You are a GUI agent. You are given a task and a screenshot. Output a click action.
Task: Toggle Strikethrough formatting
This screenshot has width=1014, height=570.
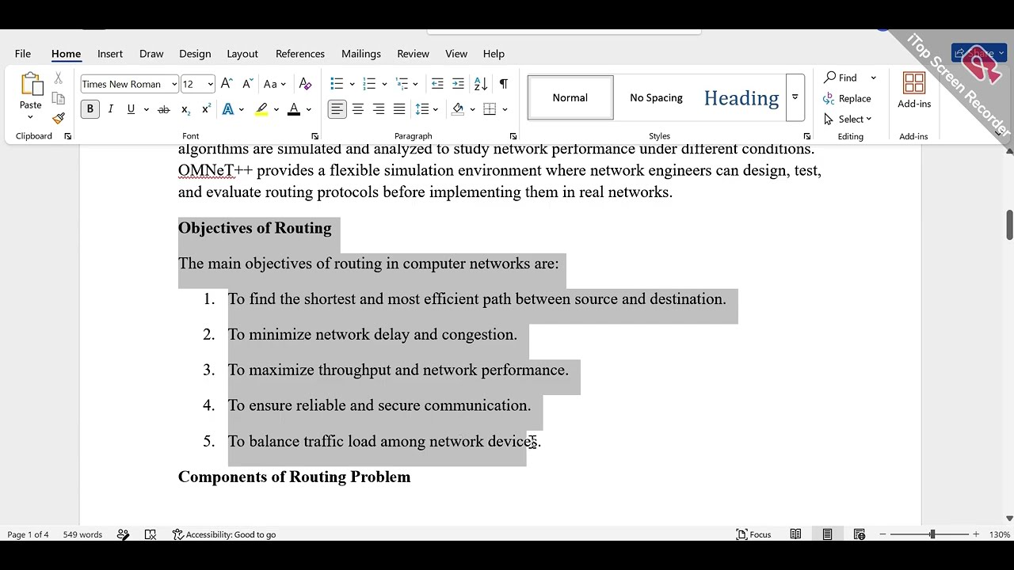164,109
